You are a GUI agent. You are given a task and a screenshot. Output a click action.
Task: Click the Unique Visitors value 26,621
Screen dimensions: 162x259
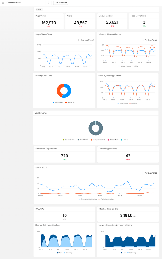pyautogui.click(x=112, y=22)
